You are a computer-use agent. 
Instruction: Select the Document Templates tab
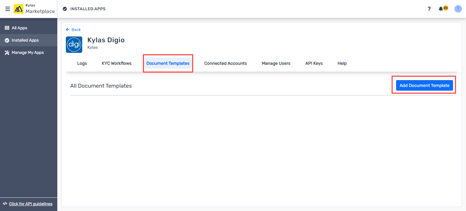coord(168,63)
